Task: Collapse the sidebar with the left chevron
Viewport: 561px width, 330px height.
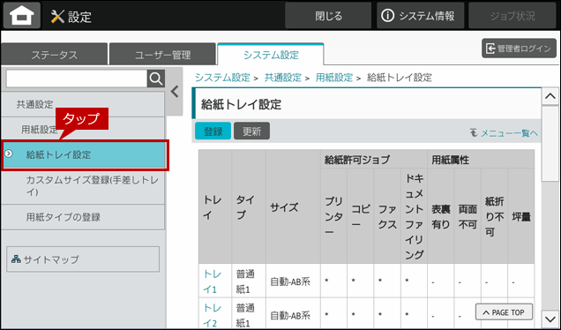Action: 175,92
